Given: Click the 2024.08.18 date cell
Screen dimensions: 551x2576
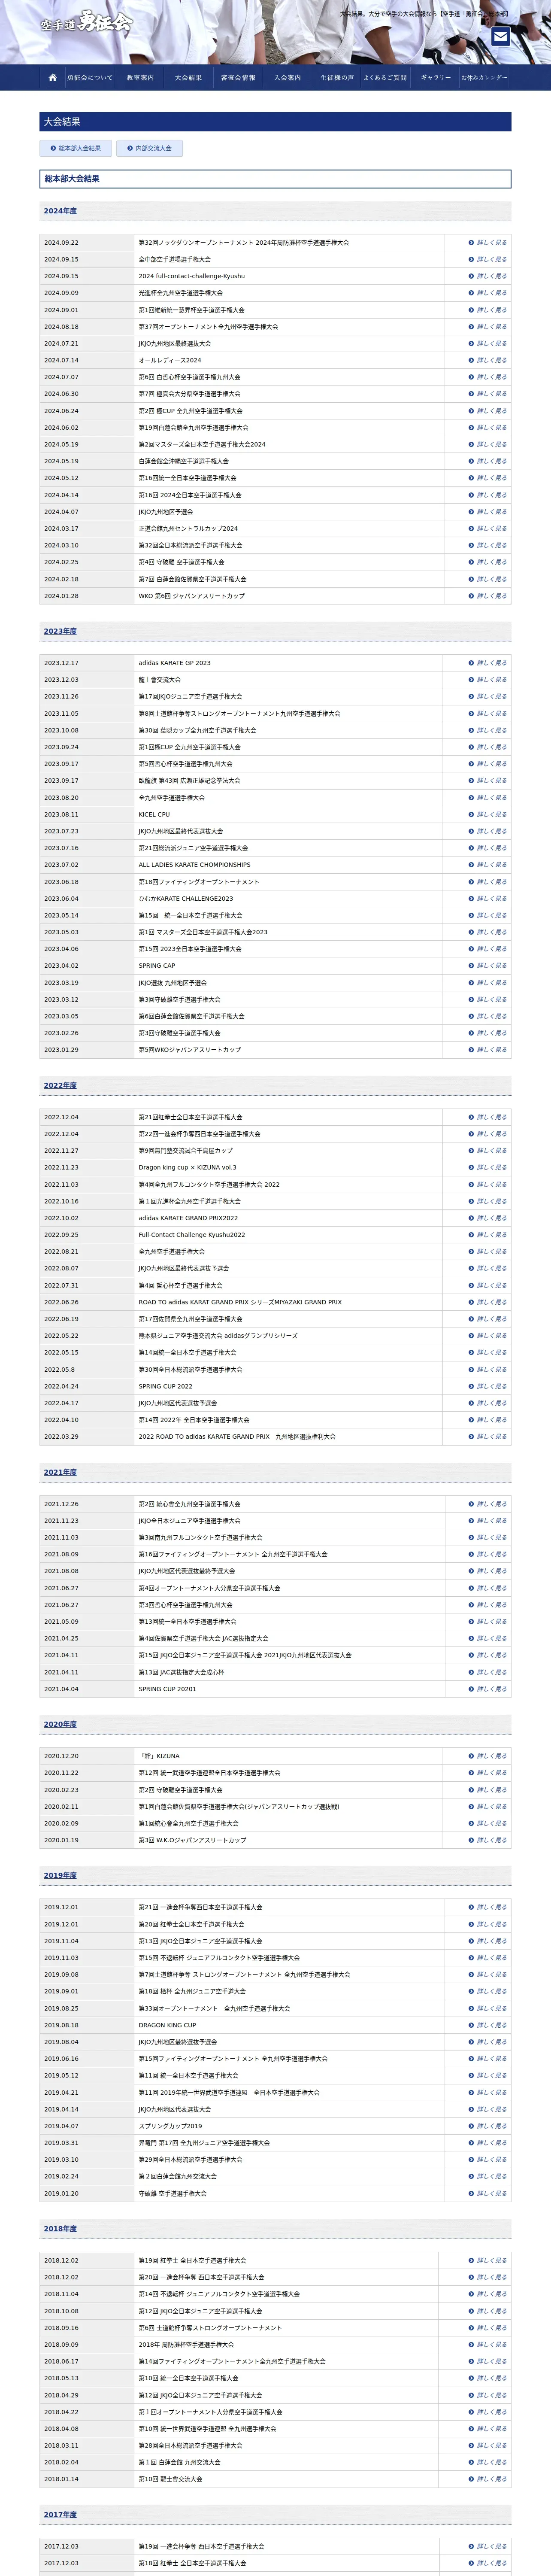Looking at the screenshot, I should coord(87,327).
